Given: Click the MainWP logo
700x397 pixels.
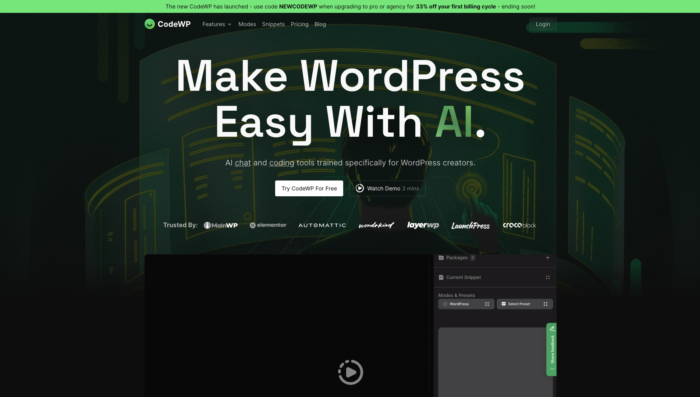Looking at the screenshot, I should [220, 225].
